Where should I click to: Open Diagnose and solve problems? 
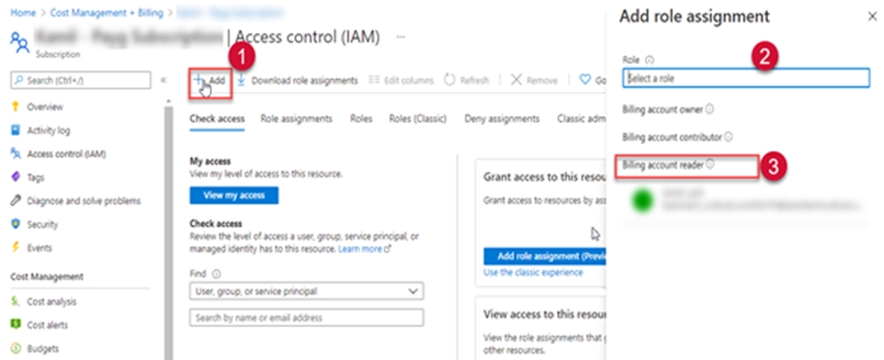click(x=84, y=201)
